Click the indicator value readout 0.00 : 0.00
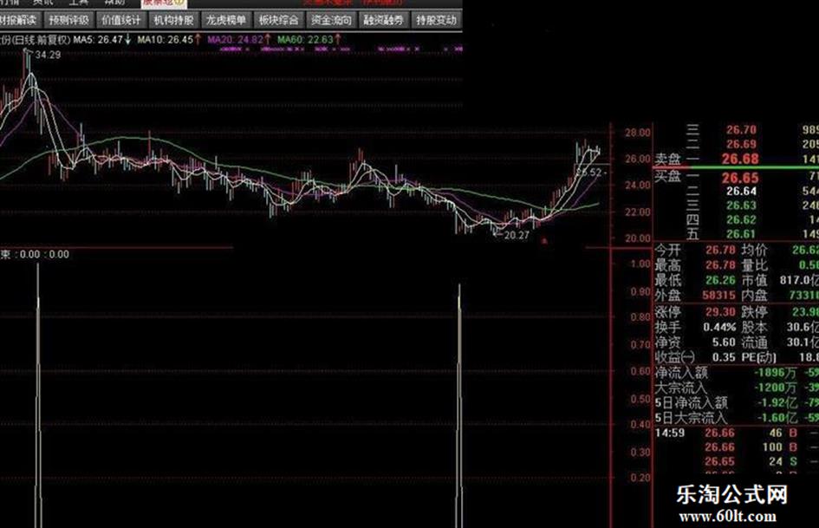The image size is (819, 528). [x=44, y=255]
